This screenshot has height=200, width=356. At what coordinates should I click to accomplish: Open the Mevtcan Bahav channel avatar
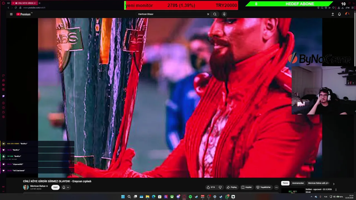(x=26, y=187)
